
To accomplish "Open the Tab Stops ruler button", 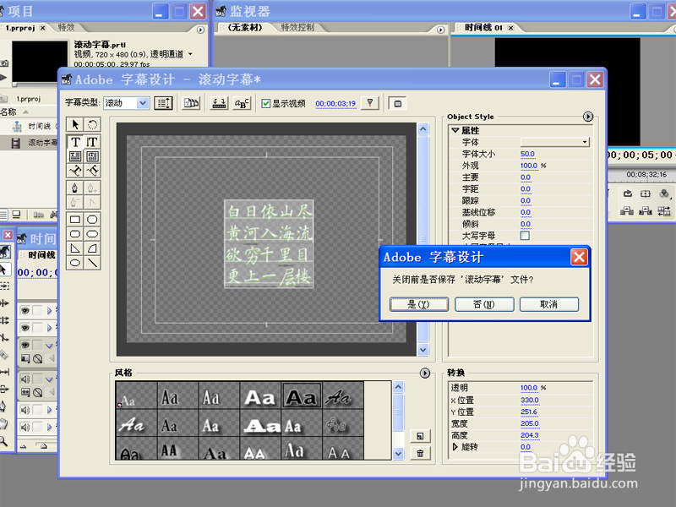I will point(219,103).
